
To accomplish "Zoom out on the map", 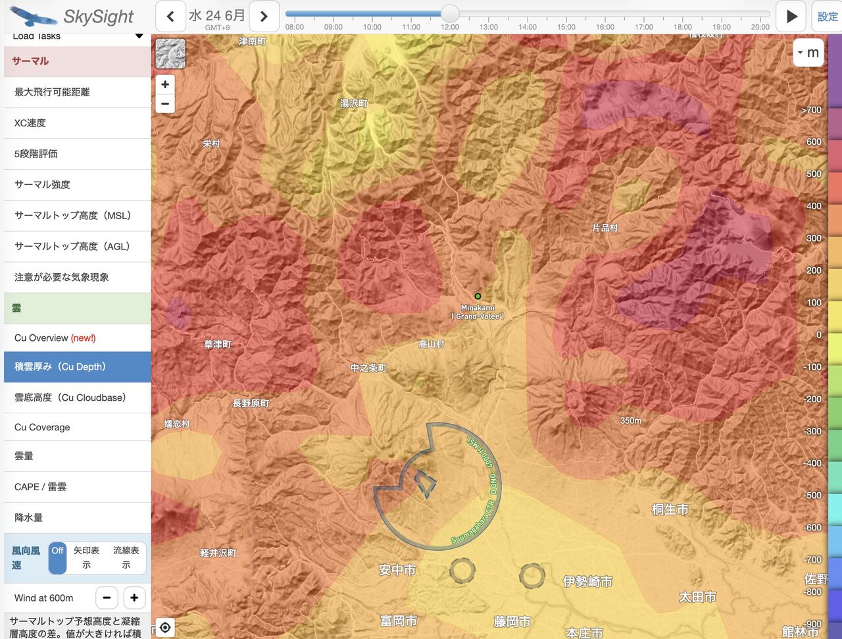I will point(165,103).
